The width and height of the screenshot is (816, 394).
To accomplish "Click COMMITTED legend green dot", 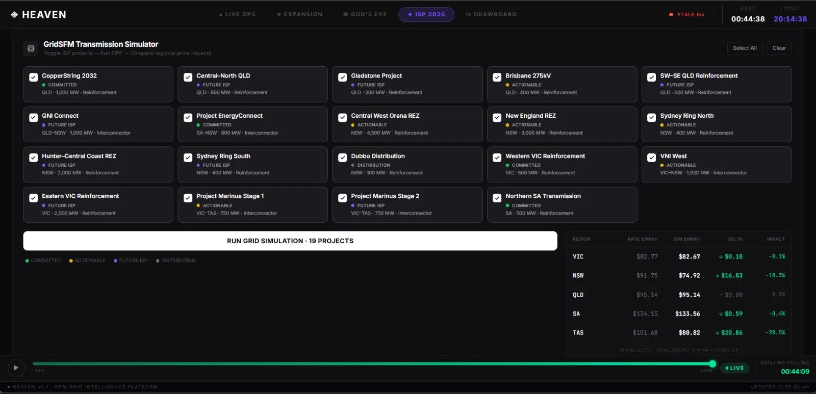I will point(27,260).
